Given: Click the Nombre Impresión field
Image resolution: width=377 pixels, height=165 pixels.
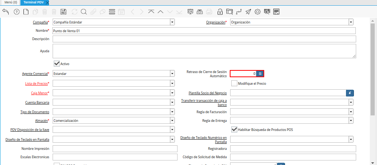Looking at the screenshot, I should (115, 148).
